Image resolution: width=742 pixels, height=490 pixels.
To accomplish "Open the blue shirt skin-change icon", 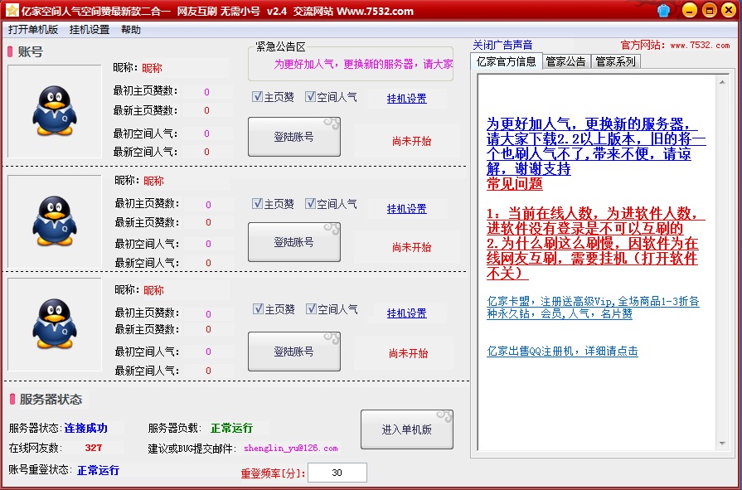I will pos(663,11).
